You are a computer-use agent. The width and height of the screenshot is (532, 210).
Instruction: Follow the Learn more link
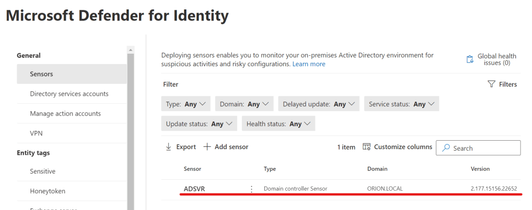pos(309,64)
